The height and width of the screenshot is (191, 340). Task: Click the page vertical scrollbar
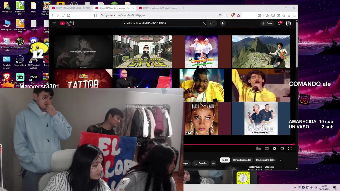297,45
